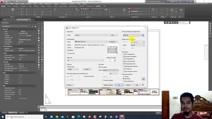Expand the Draw ribbon panel
Viewport: 212px width, 119px height.
click(x=13, y=17)
